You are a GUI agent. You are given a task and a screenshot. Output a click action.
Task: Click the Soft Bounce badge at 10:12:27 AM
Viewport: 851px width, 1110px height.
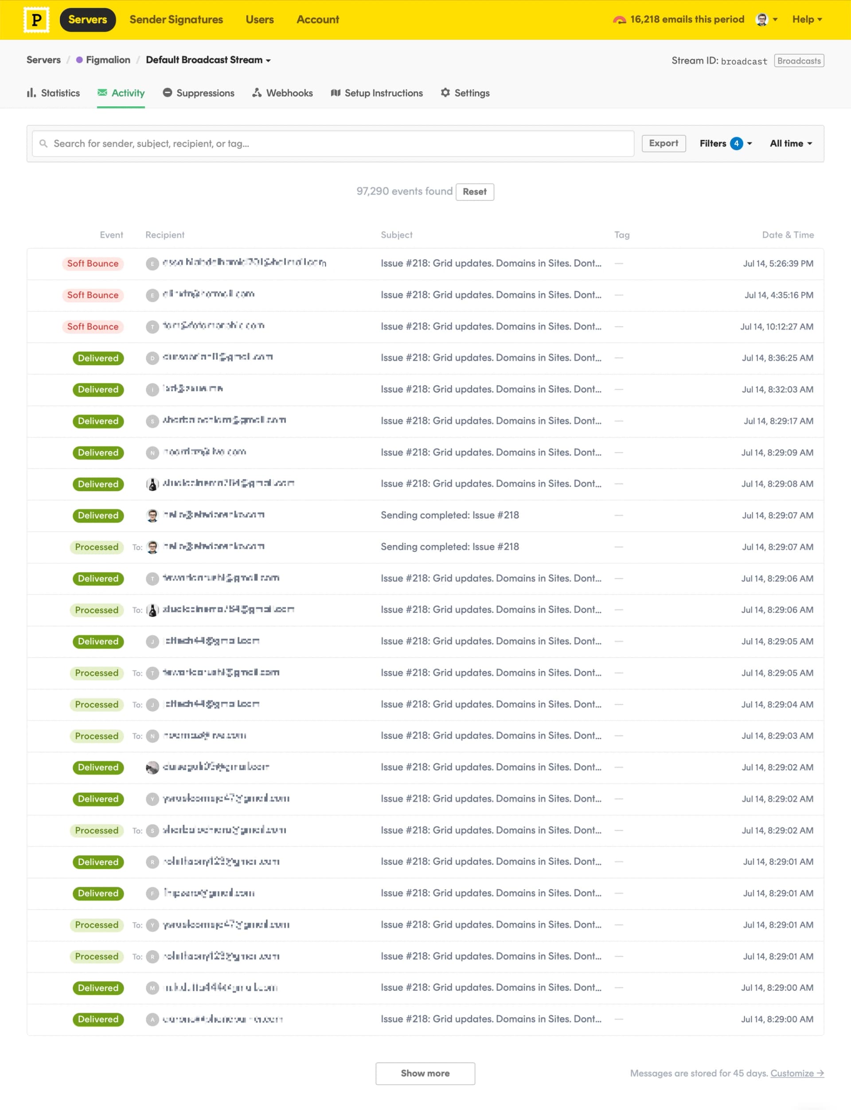pos(93,327)
